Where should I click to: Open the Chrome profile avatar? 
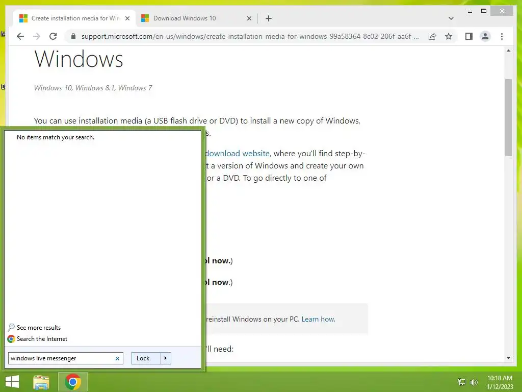point(485,36)
